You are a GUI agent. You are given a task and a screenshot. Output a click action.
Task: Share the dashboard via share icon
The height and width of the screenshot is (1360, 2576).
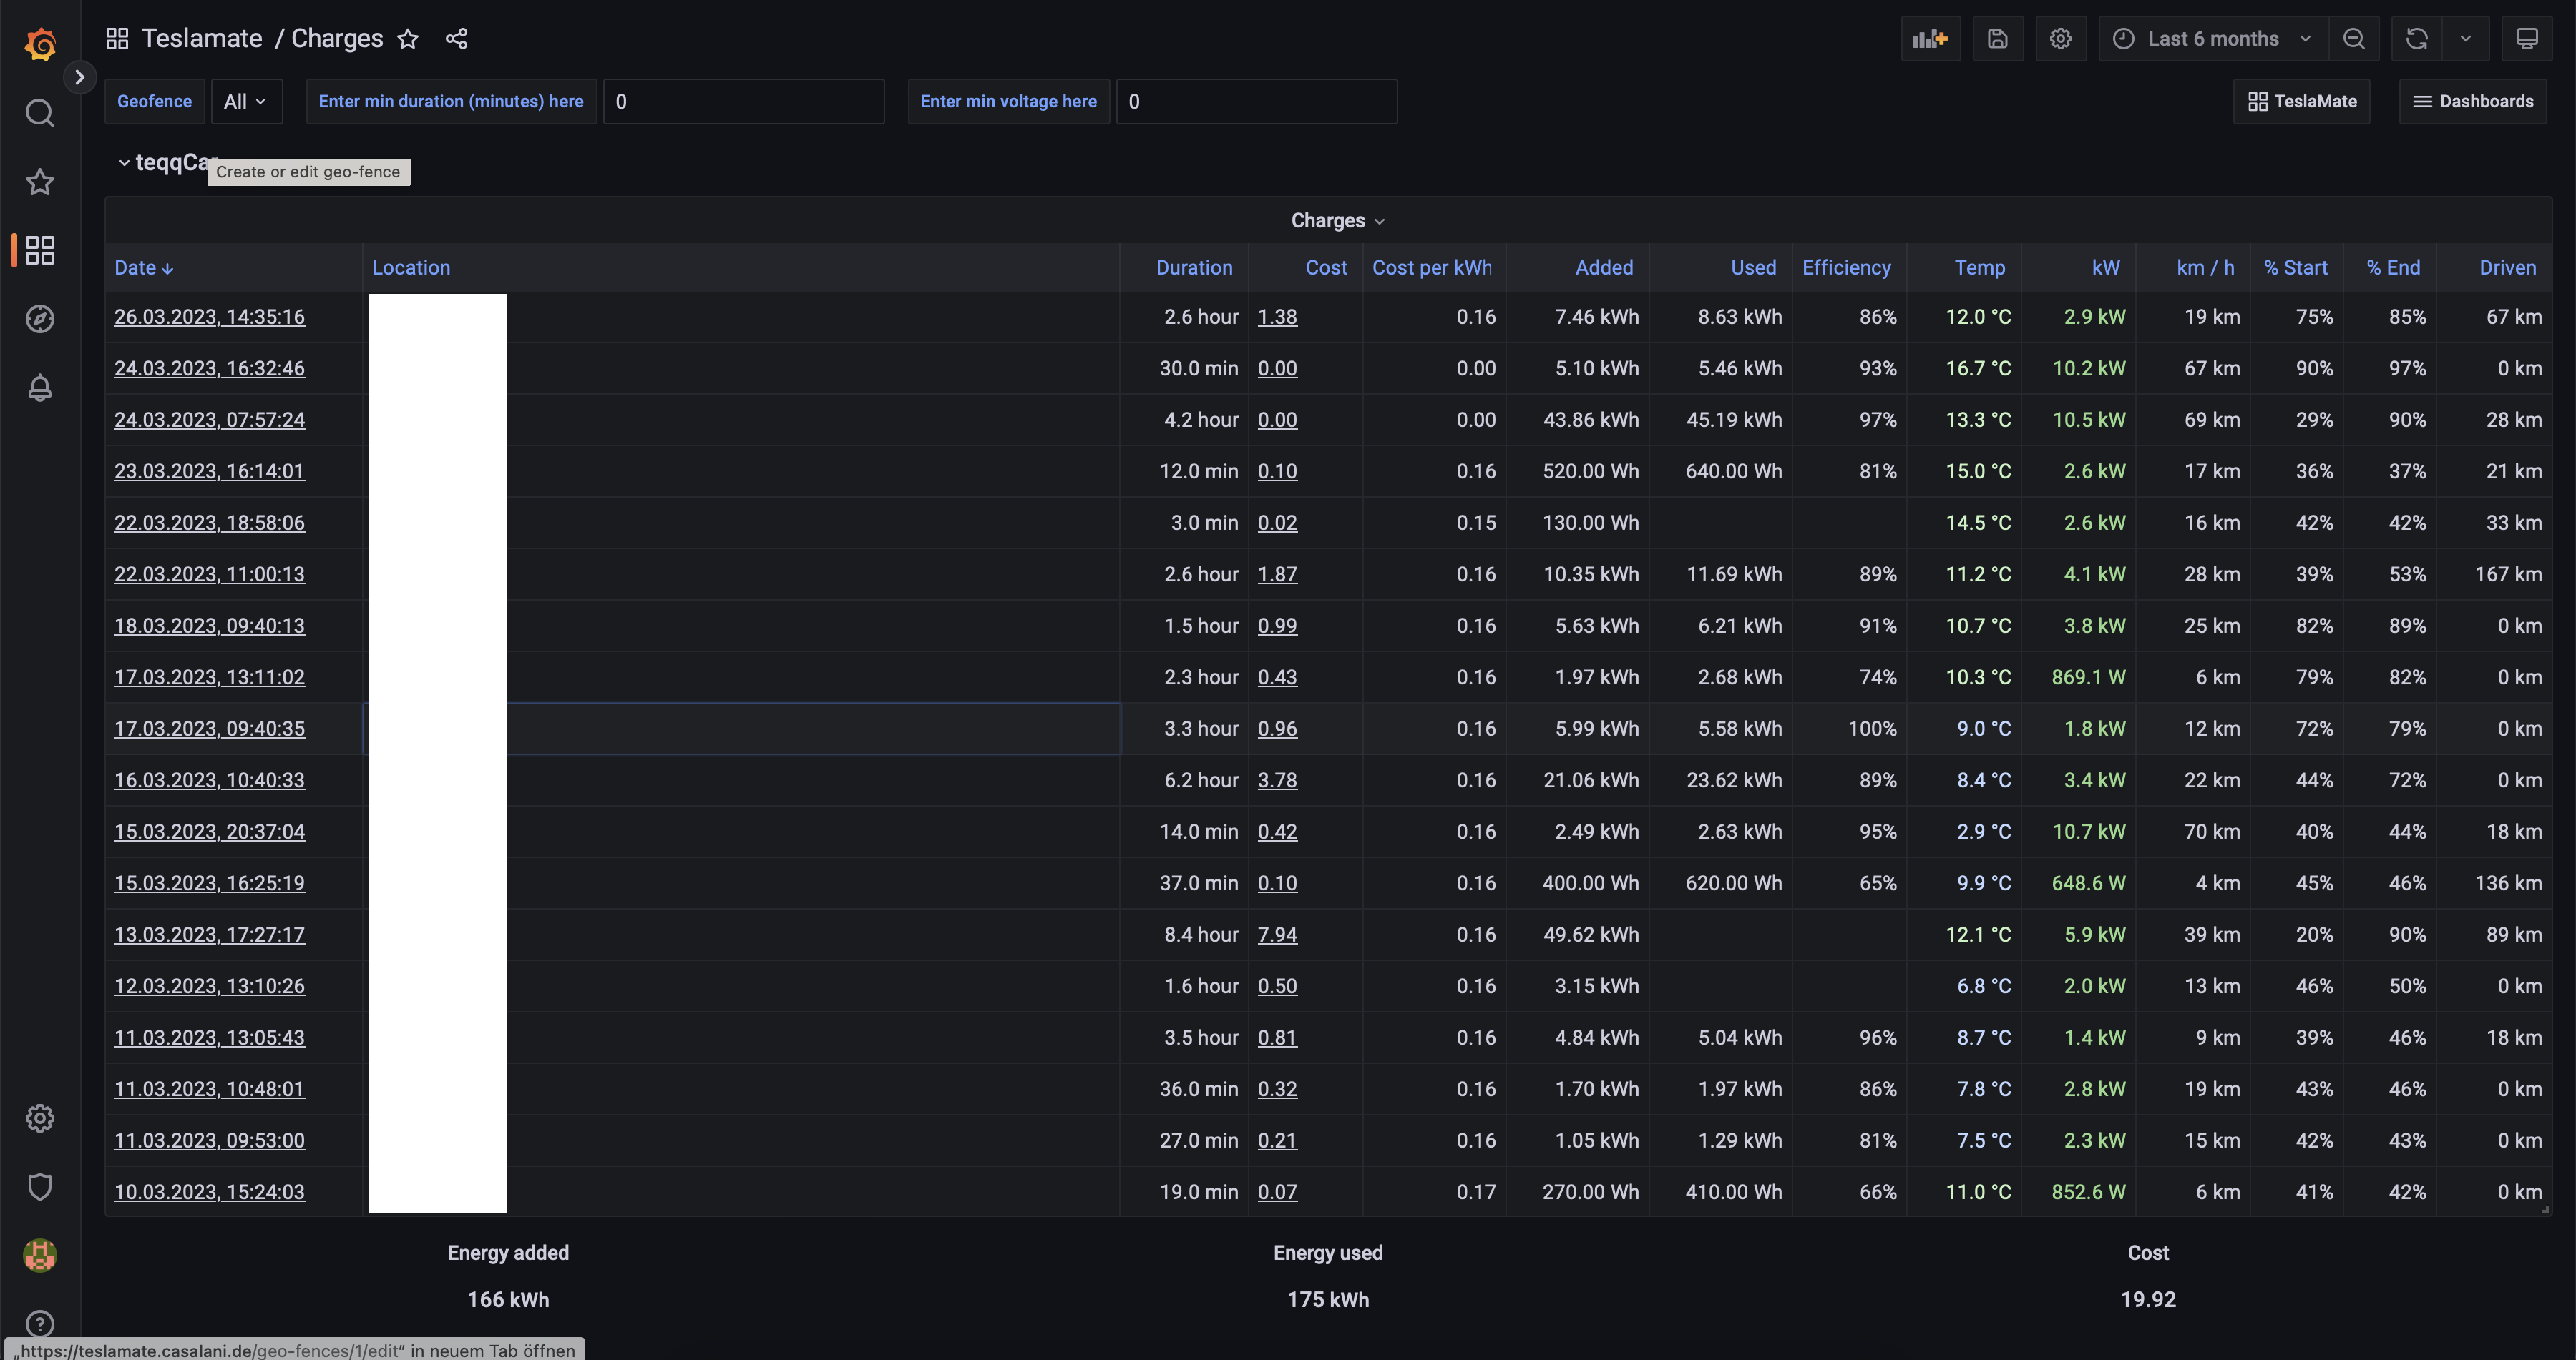456,39
